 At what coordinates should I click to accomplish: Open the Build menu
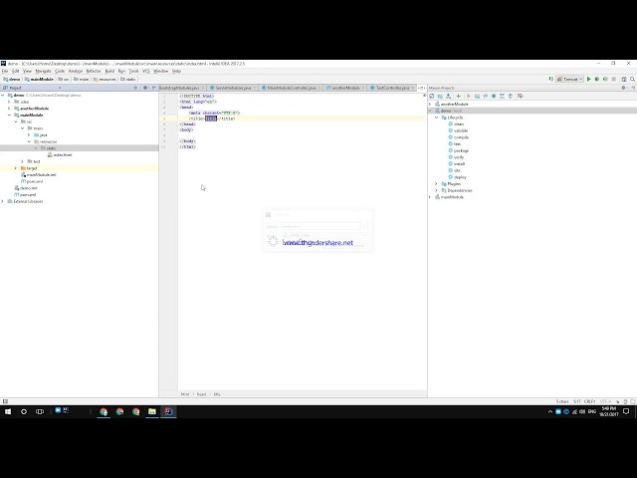coord(109,71)
